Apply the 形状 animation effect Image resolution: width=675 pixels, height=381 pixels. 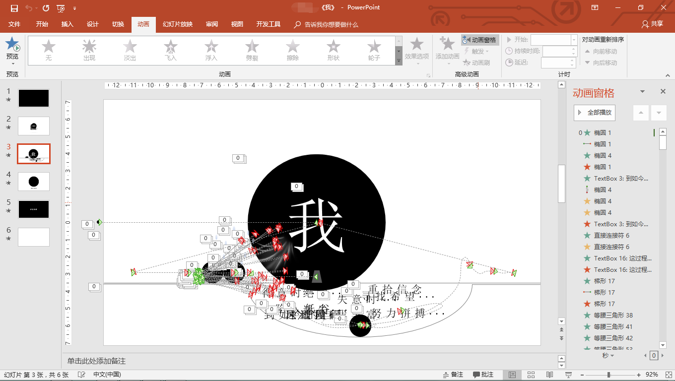pyautogui.click(x=334, y=51)
